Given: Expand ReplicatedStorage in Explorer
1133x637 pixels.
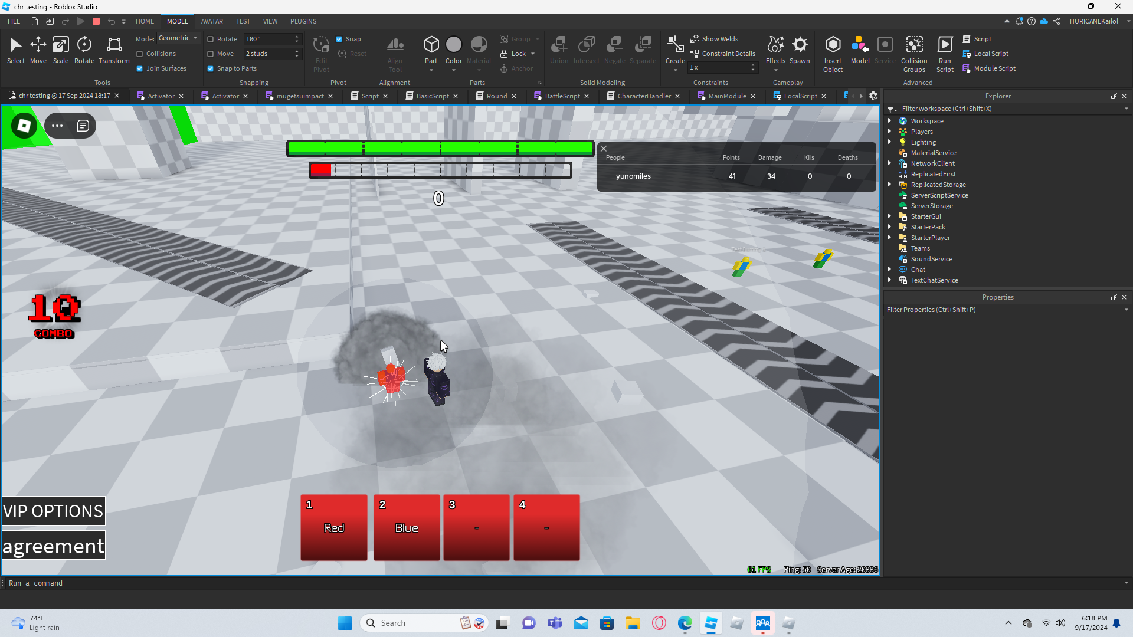Looking at the screenshot, I should [x=890, y=185].
